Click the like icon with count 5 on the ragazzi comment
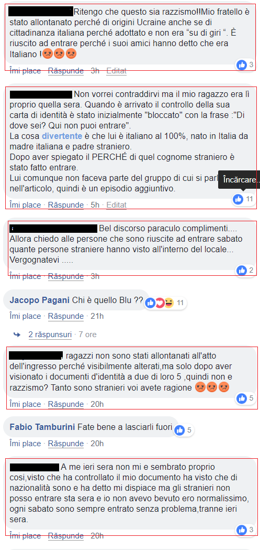The height and width of the screenshot is (550, 260). click(x=242, y=398)
